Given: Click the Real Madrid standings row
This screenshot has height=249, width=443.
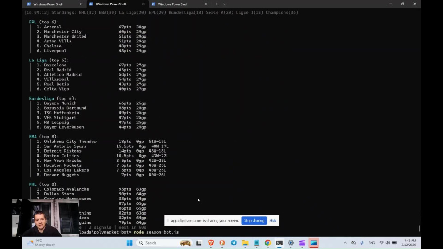Looking at the screenshot, I should tap(91, 70).
